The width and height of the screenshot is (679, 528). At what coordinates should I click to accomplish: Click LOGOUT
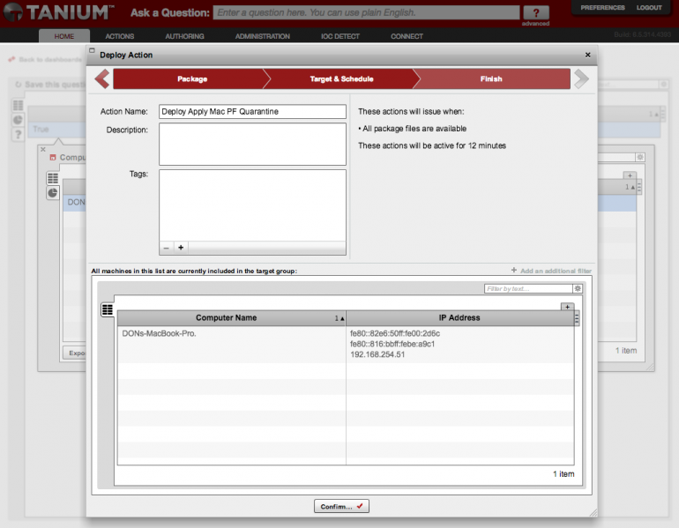coord(649,8)
